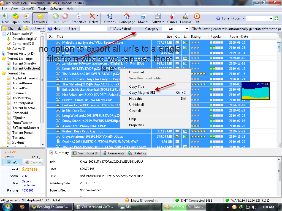The image size is (282, 211).
Task: Open the Homepage toolbar icon
Action: pos(127,18)
